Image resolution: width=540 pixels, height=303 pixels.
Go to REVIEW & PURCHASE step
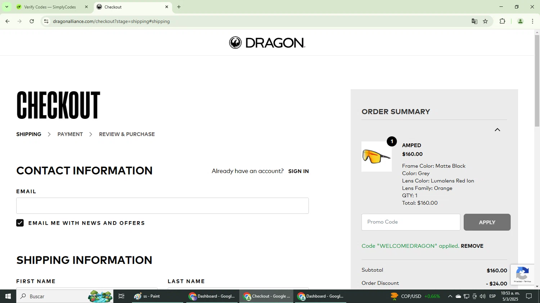tap(127, 134)
